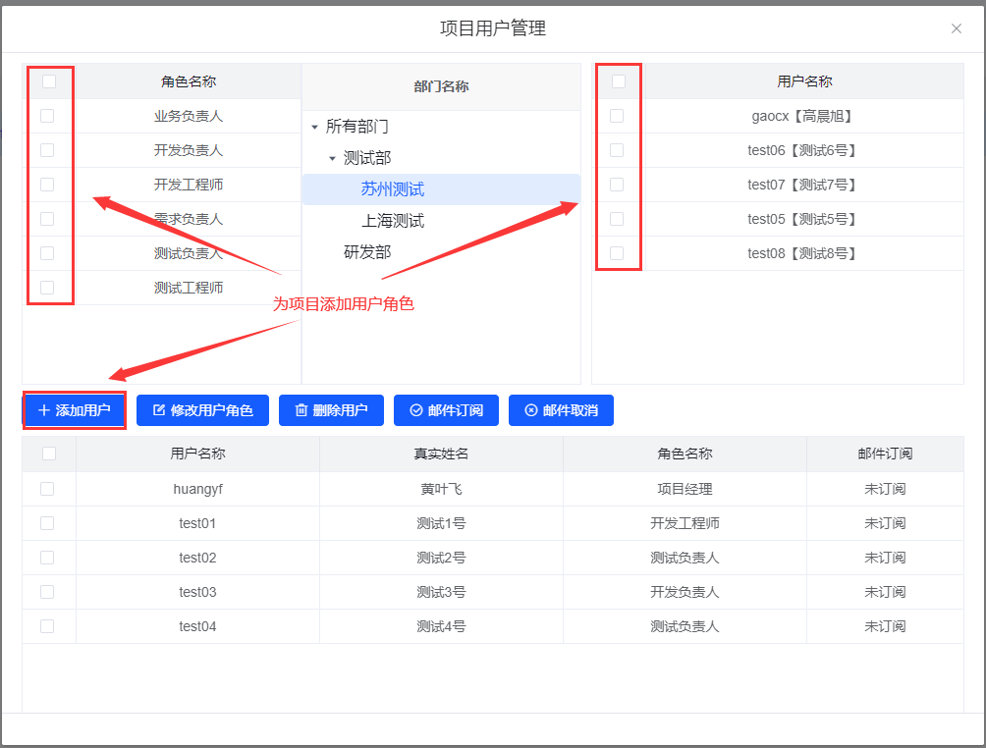The height and width of the screenshot is (748, 986).
Task: Check the 测试工程师 role checkbox
Action: click(47, 288)
